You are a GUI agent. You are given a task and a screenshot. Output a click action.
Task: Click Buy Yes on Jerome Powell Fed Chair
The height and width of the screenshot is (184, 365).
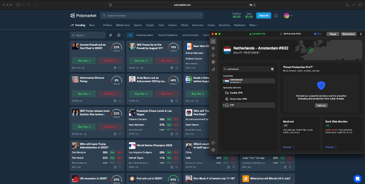84,61
